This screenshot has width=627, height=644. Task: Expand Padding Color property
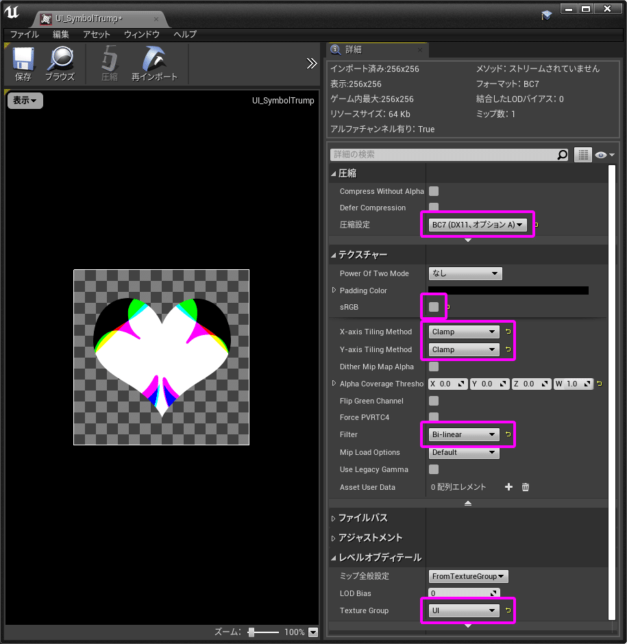(334, 290)
